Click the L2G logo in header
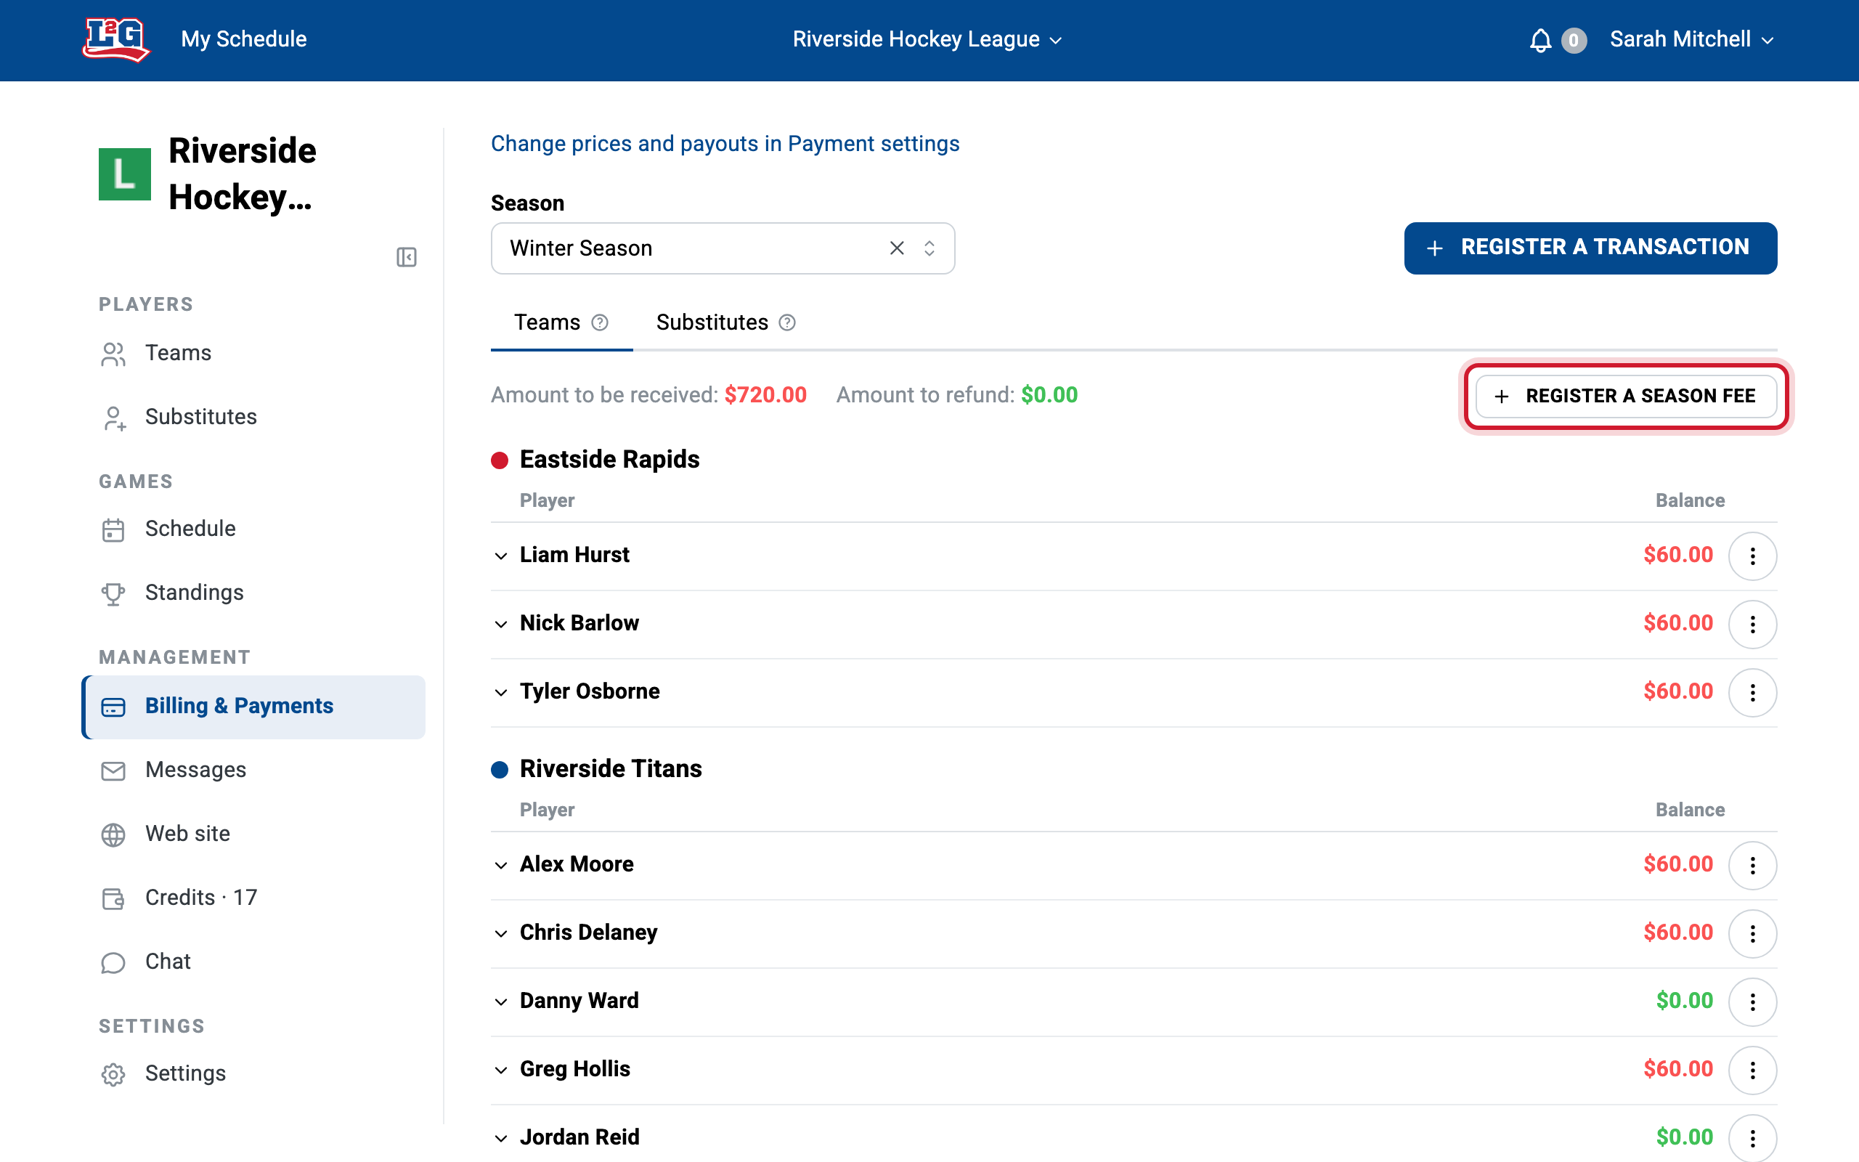The height and width of the screenshot is (1162, 1859). [x=116, y=39]
